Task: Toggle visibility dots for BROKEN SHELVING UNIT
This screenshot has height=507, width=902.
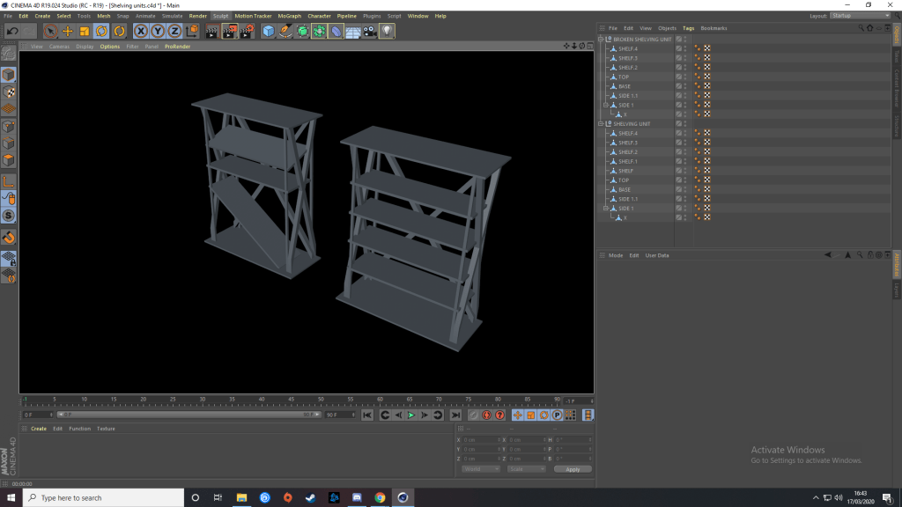Action: coord(685,40)
